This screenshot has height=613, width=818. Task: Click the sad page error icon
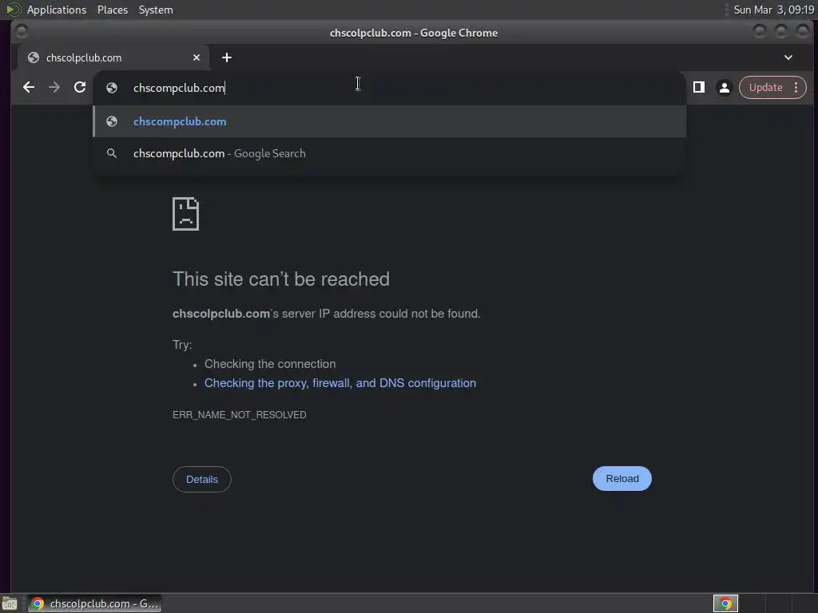185,214
